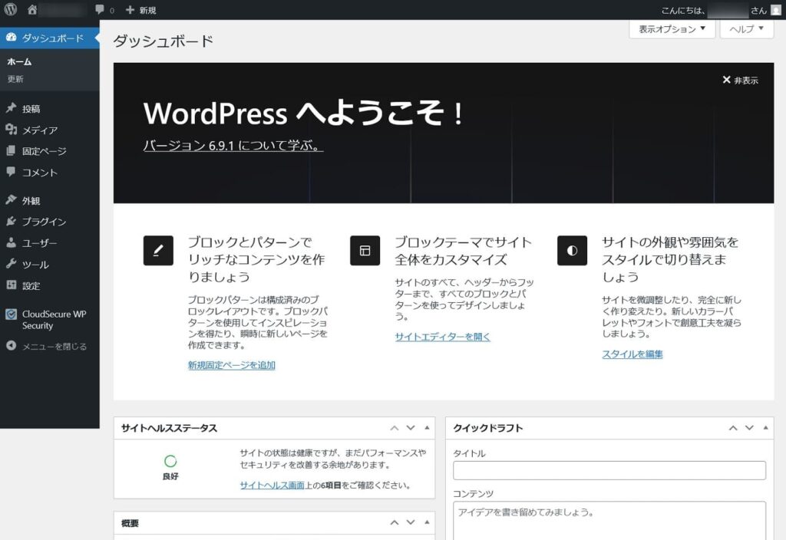Click バージョン 6.9.1 について学ぶ link
The height and width of the screenshot is (540, 786).
pyautogui.click(x=233, y=145)
